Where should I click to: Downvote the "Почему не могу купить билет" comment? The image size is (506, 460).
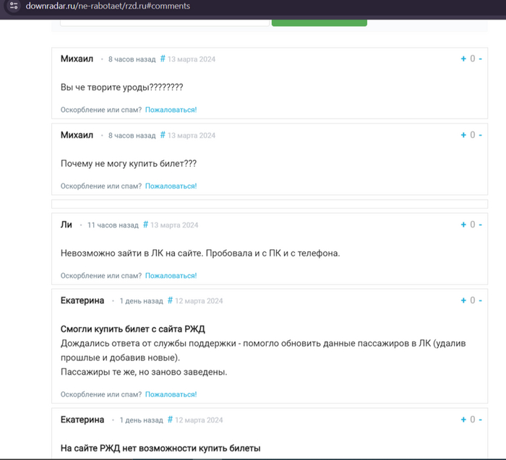click(x=481, y=135)
